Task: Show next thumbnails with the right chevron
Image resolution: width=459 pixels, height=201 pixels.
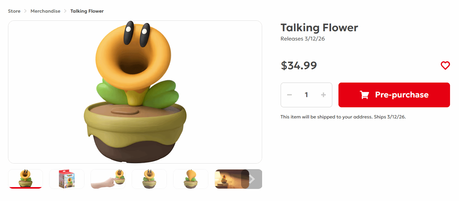Action: click(253, 179)
